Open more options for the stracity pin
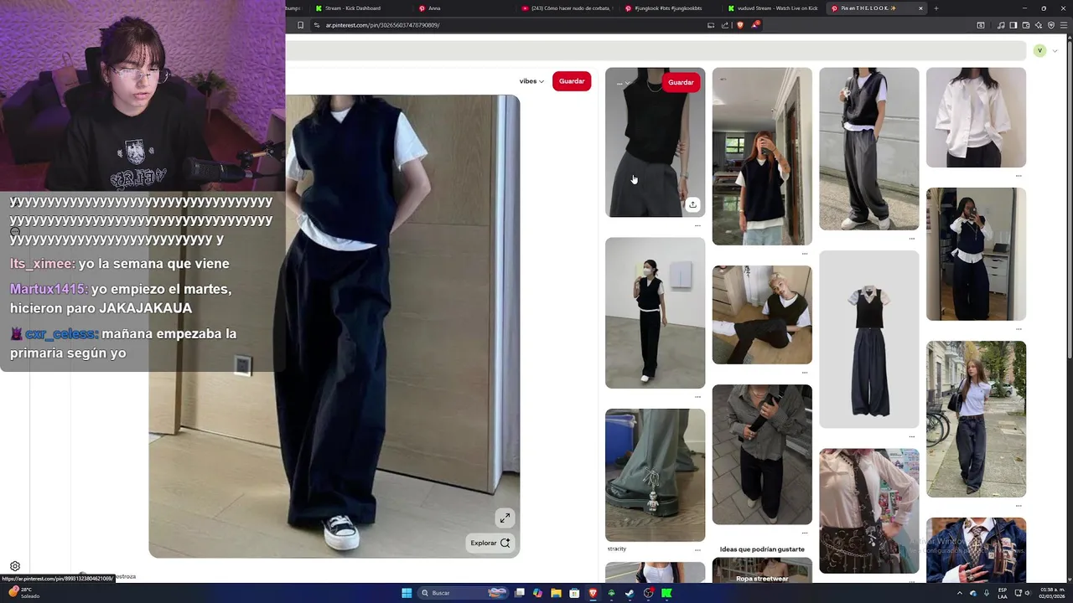This screenshot has width=1073, height=603. [x=697, y=550]
